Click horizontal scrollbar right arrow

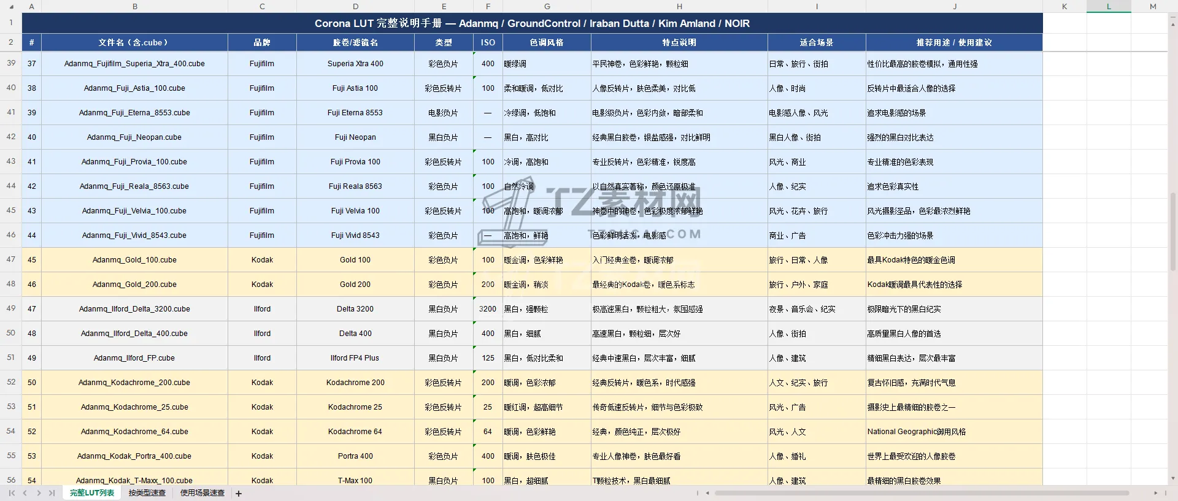pyautogui.click(x=1156, y=493)
